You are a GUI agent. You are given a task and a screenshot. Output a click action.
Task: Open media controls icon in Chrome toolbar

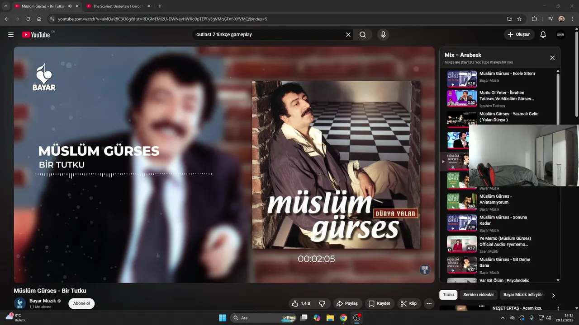(551, 19)
